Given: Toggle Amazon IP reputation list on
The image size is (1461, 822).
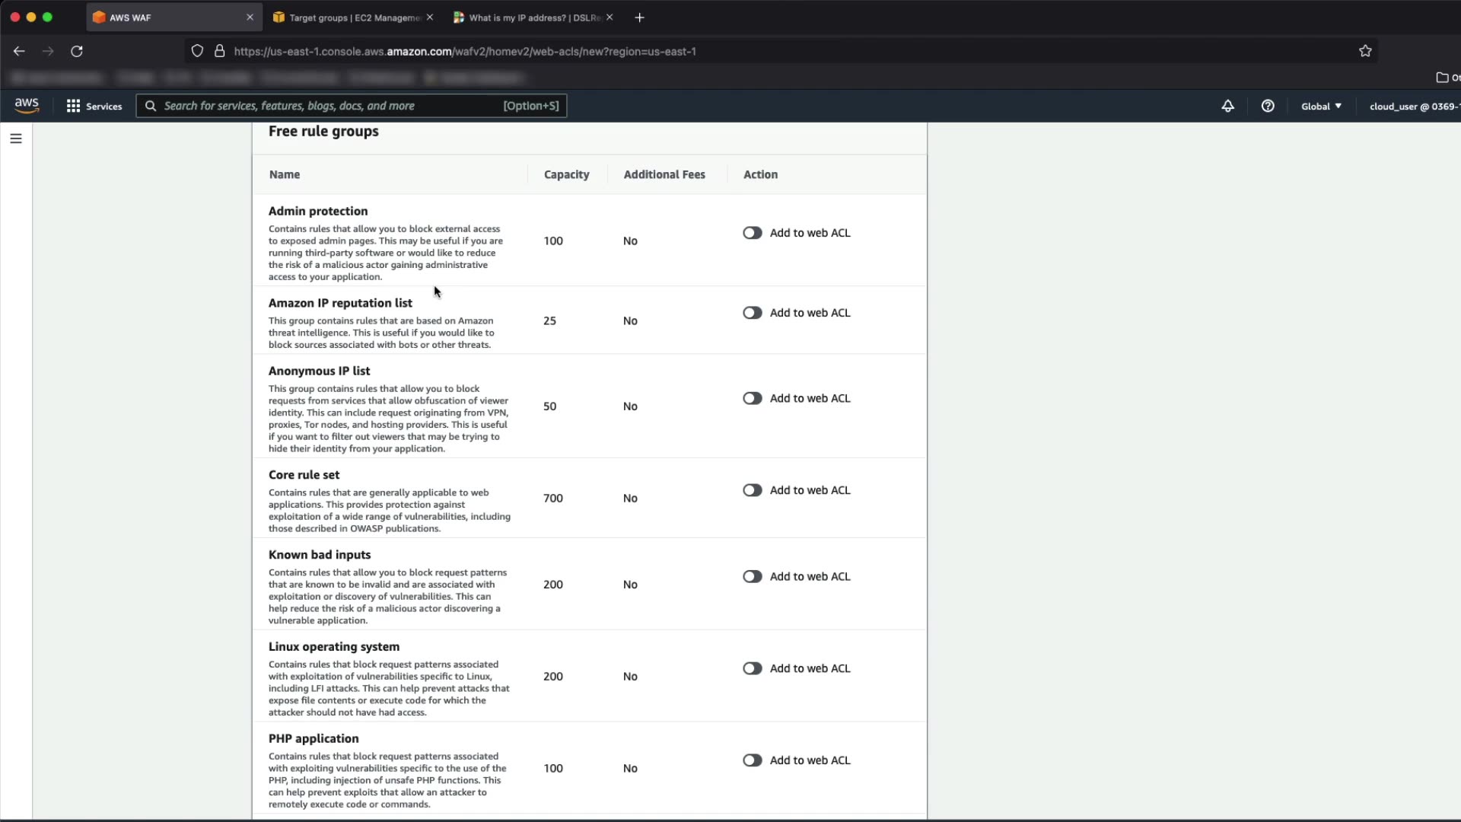Looking at the screenshot, I should click(753, 313).
